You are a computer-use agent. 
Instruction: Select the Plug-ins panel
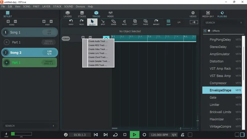click(222, 14)
